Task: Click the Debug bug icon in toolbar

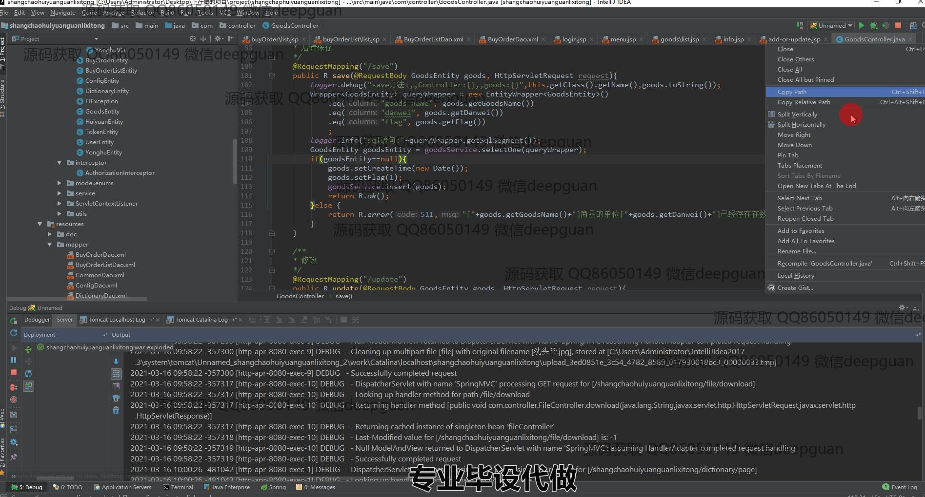Action: click(x=873, y=26)
